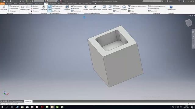
Task: Open the Файл (File) menu tab
Action: pos(2,4)
